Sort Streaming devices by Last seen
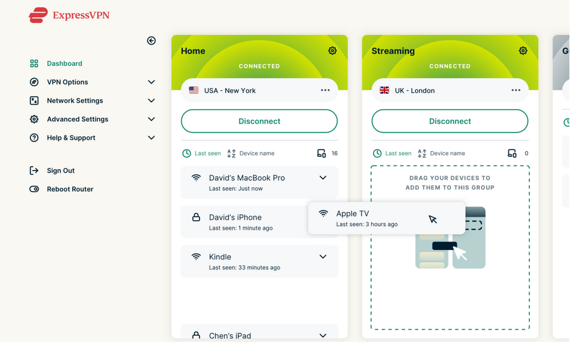 (x=392, y=153)
